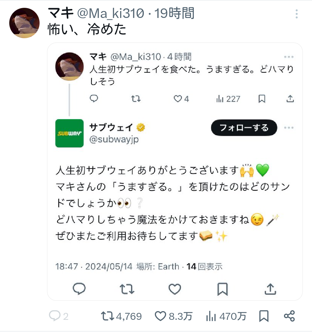The width and height of the screenshot is (312, 334).
Task: Like the Subway reply tweet
Action: coord(174,289)
